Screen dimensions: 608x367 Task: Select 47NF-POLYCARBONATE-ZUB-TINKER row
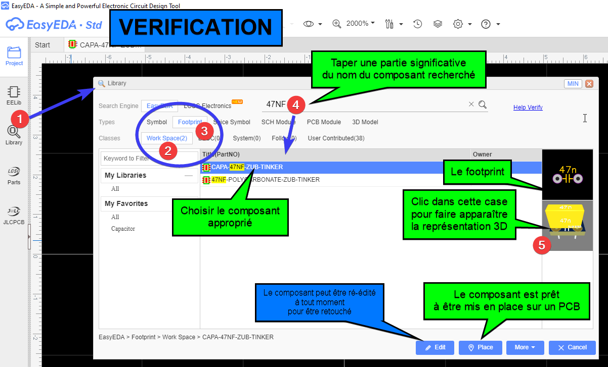click(x=371, y=180)
